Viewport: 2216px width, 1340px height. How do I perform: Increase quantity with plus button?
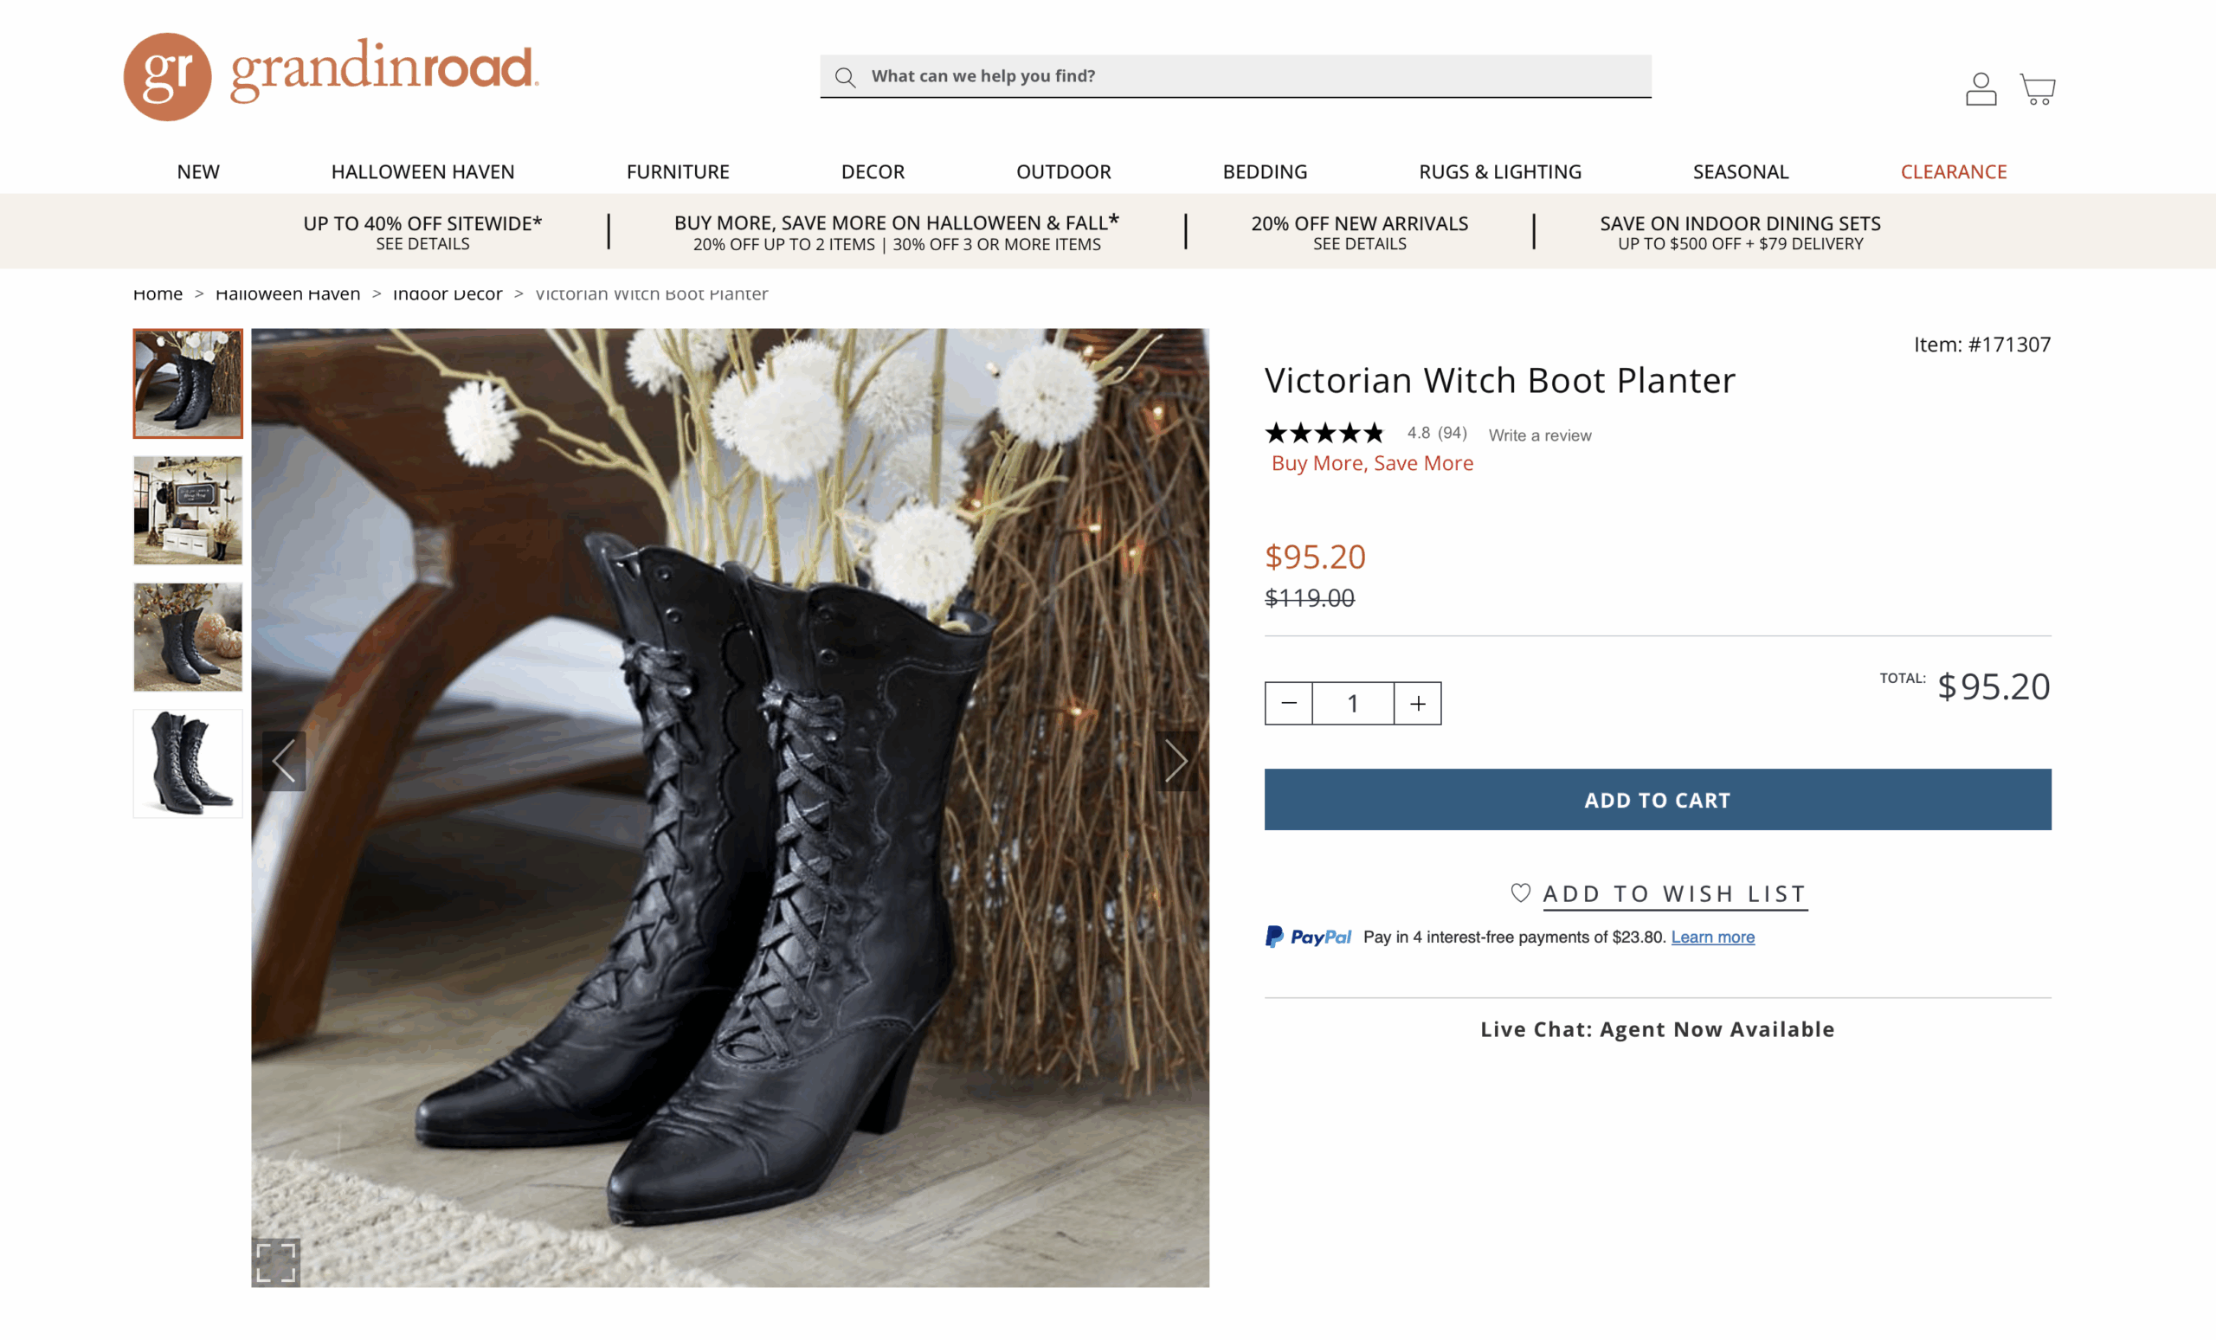click(1417, 703)
